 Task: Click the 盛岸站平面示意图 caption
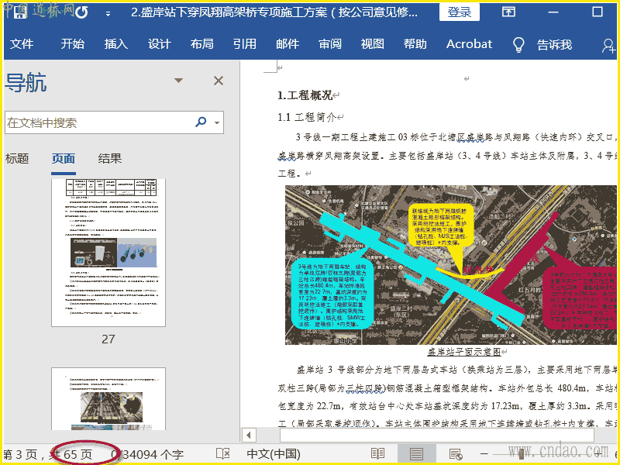pos(463,352)
